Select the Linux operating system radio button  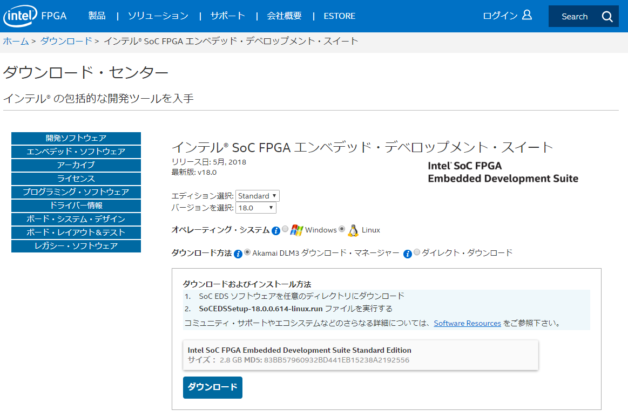click(x=342, y=229)
